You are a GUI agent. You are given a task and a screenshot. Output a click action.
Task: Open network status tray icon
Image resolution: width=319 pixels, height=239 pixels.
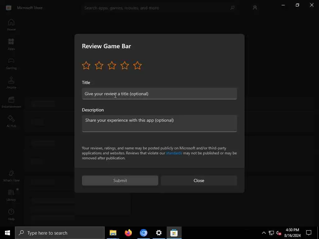point(271,233)
